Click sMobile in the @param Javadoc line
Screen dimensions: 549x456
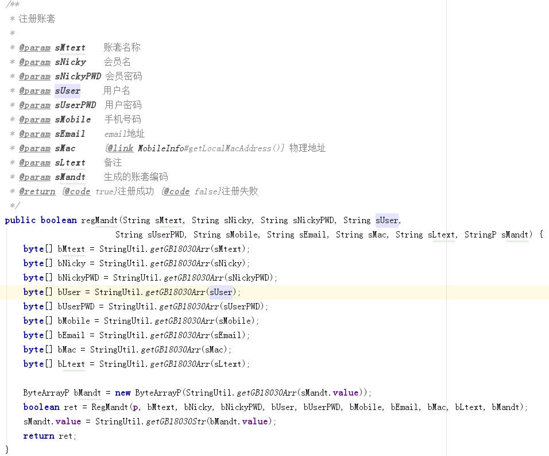pyautogui.click(x=73, y=120)
